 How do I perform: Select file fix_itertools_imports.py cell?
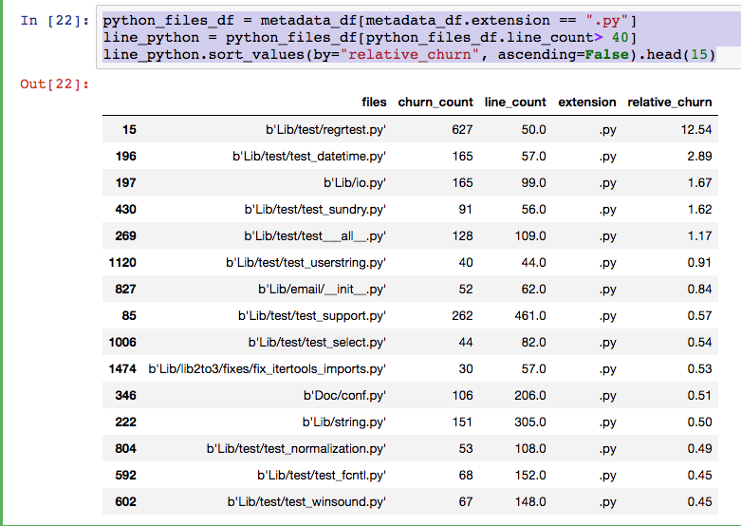[267, 368]
